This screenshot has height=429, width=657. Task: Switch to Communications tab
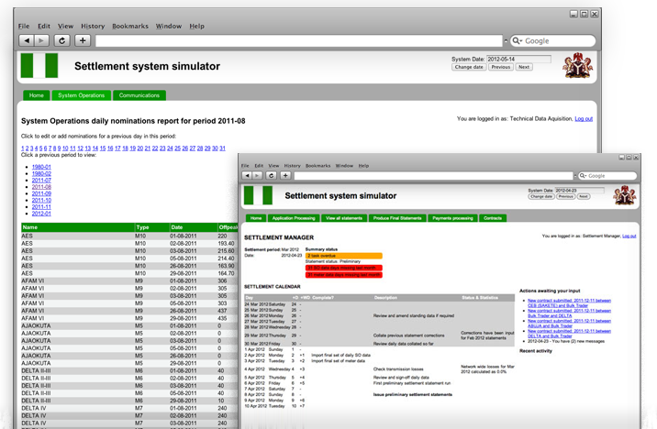point(139,95)
